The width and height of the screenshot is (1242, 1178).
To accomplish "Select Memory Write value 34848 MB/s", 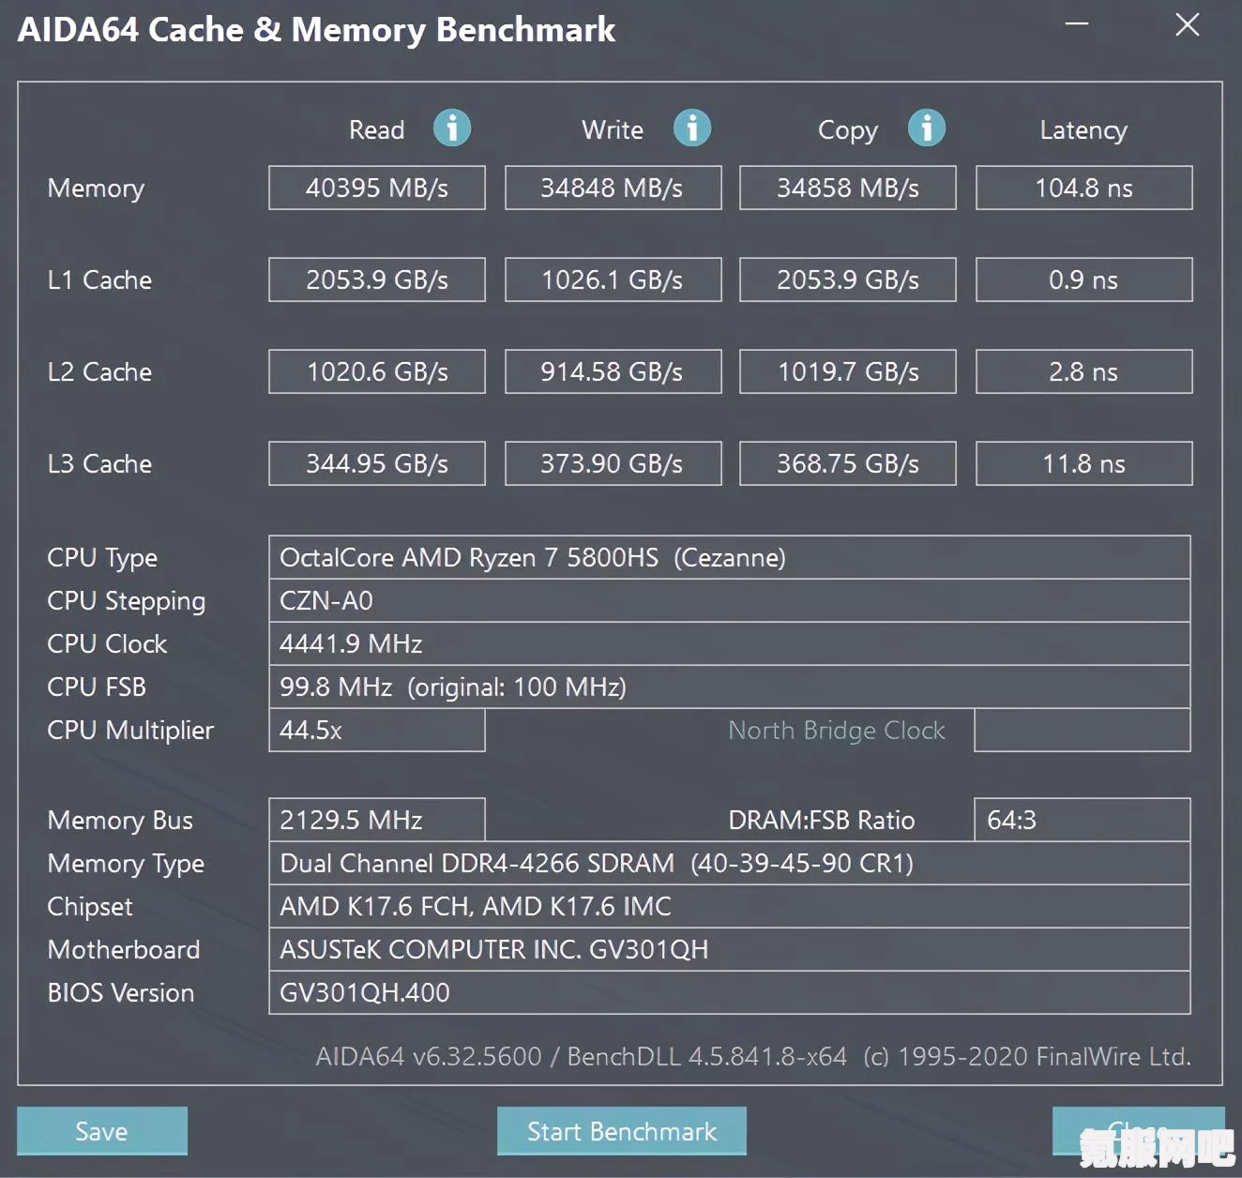I will [613, 188].
